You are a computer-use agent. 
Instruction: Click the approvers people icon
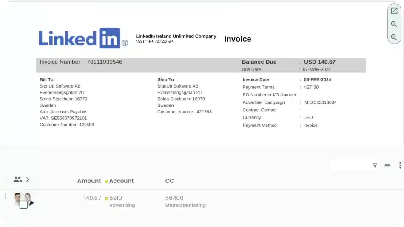point(17,179)
